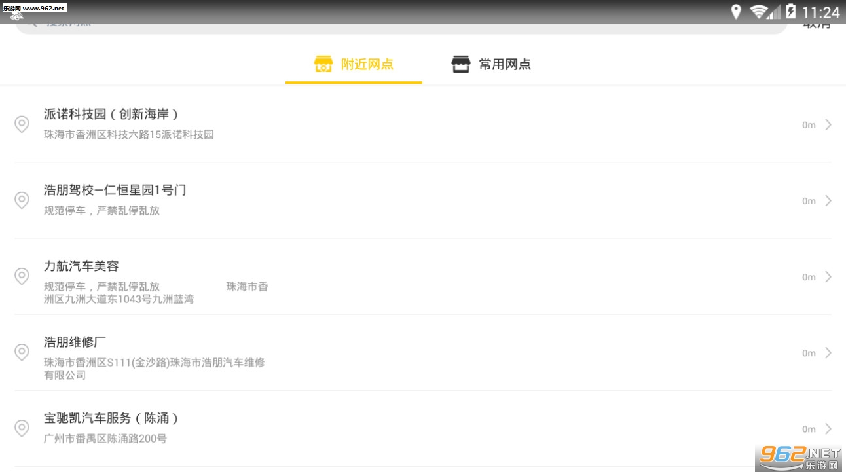Tap the address 珠海市香洲区S111(金沙路) under 浩朋维修厂
846x476 pixels.
pos(155,369)
